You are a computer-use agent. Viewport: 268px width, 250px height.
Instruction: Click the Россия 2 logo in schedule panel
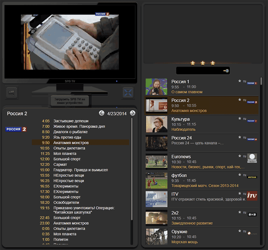(x=16, y=129)
